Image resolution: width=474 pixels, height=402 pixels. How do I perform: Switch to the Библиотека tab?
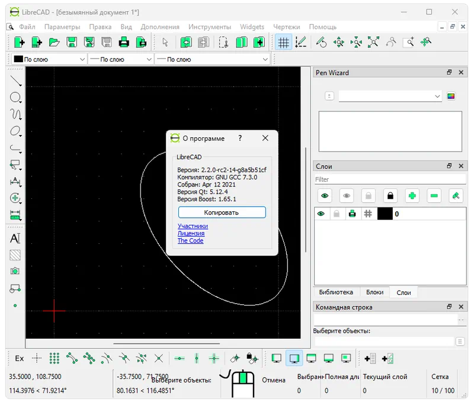[336, 292]
